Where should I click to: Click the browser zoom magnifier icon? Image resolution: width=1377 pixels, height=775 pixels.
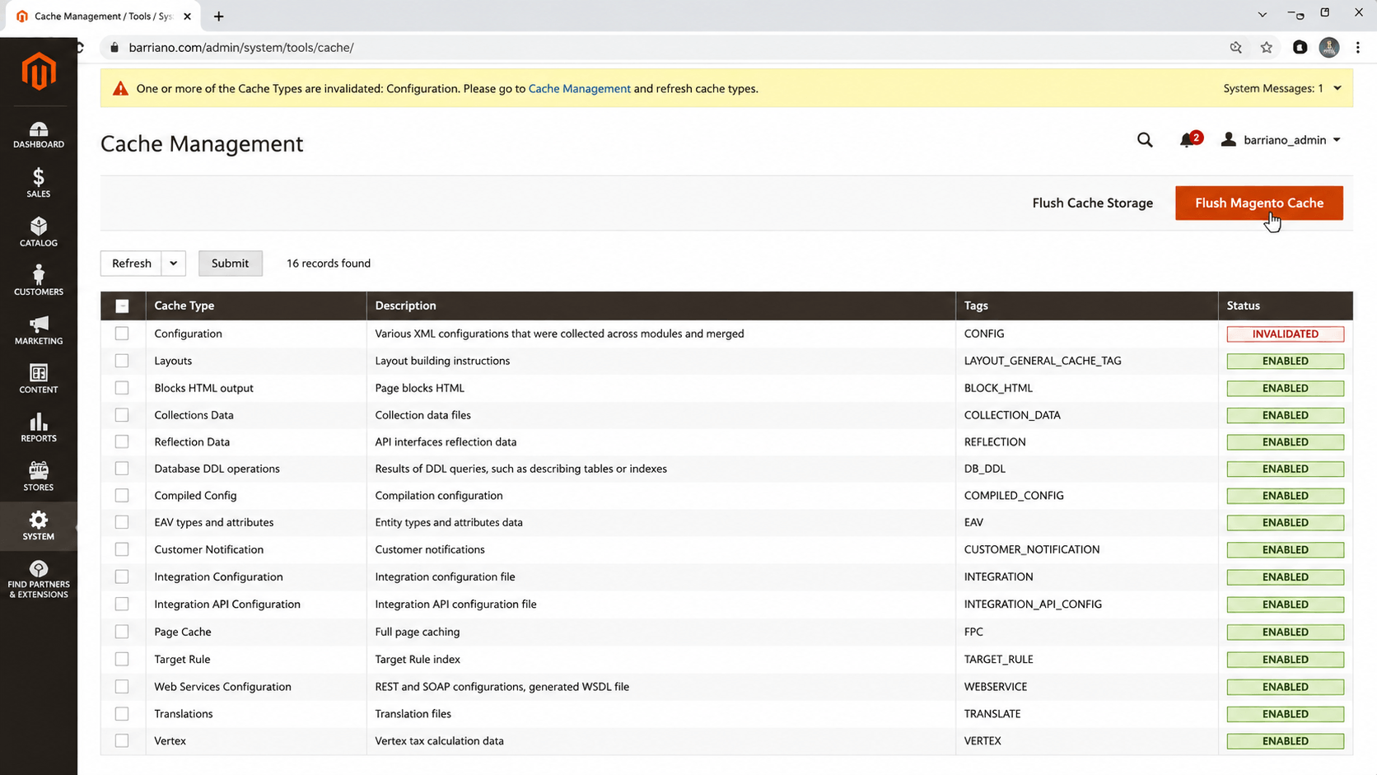pyautogui.click(x=1236, y=48)
